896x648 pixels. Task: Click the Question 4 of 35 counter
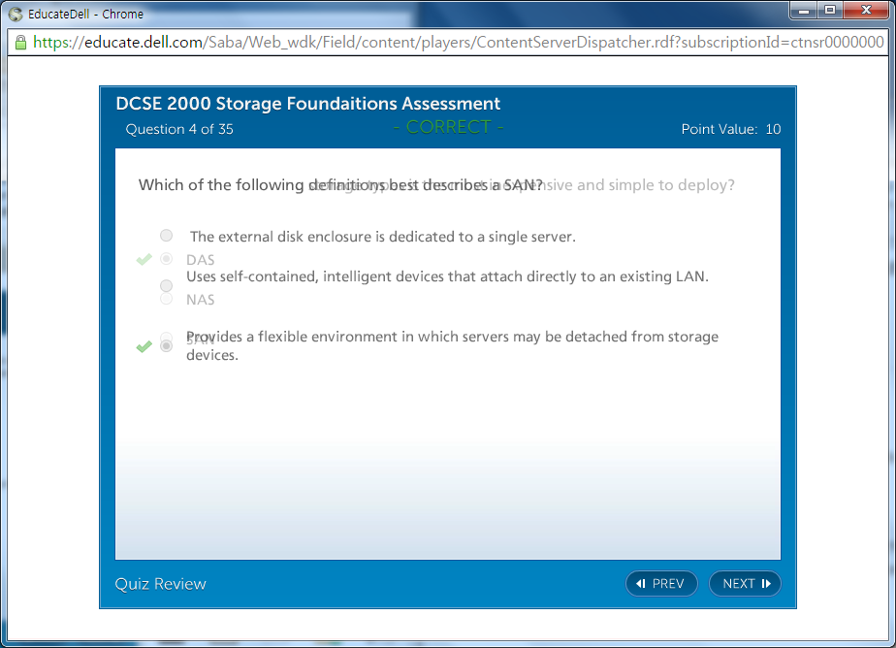click(179, 129)
